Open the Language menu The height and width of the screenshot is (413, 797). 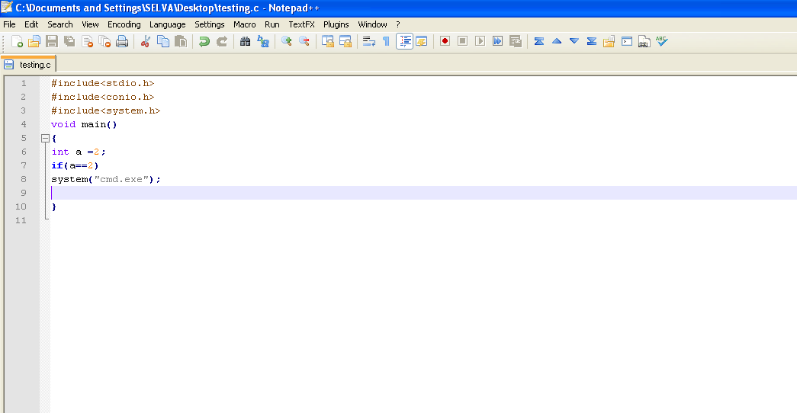point(167,24)
